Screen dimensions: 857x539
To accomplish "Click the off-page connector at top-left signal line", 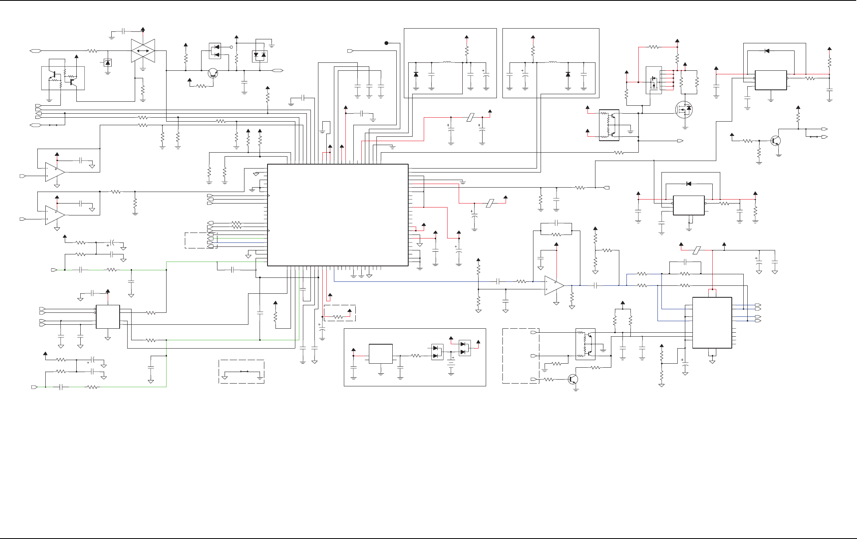I will coord(36,51).
